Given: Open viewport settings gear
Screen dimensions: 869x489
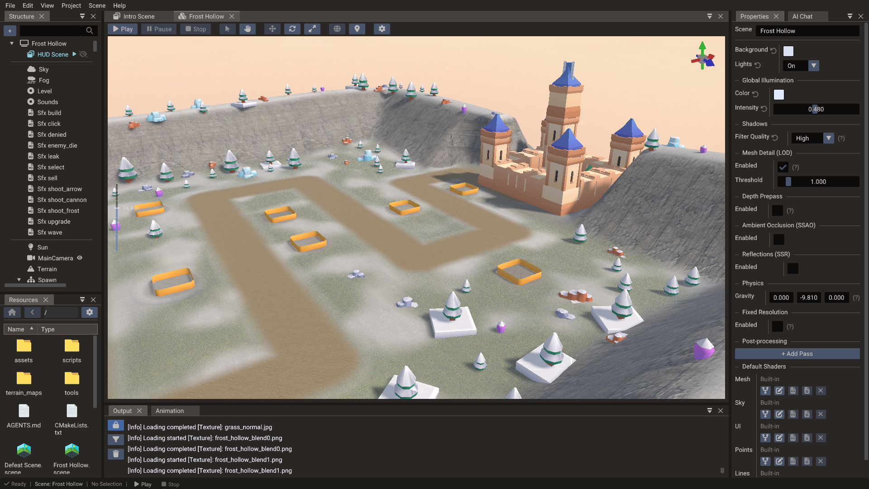Looking at the screenshot, I should pyautogui.click(x=382, y=29).
